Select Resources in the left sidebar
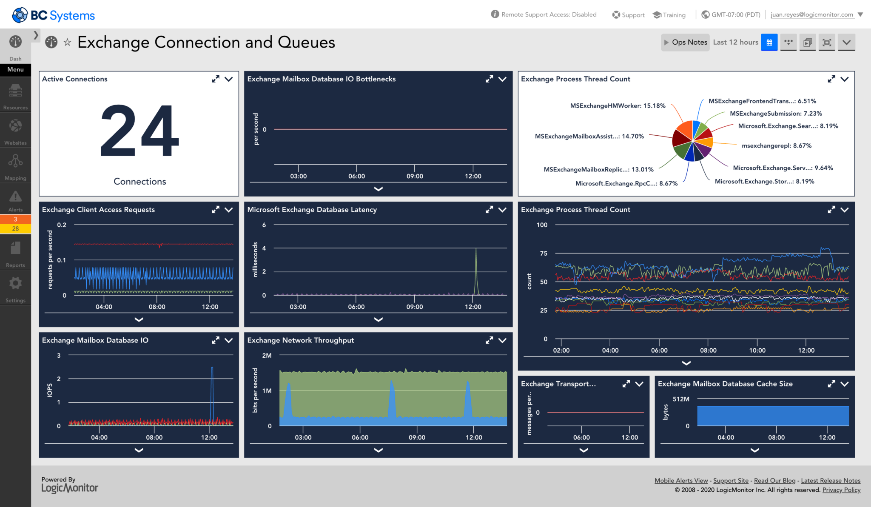 point(15,94)
